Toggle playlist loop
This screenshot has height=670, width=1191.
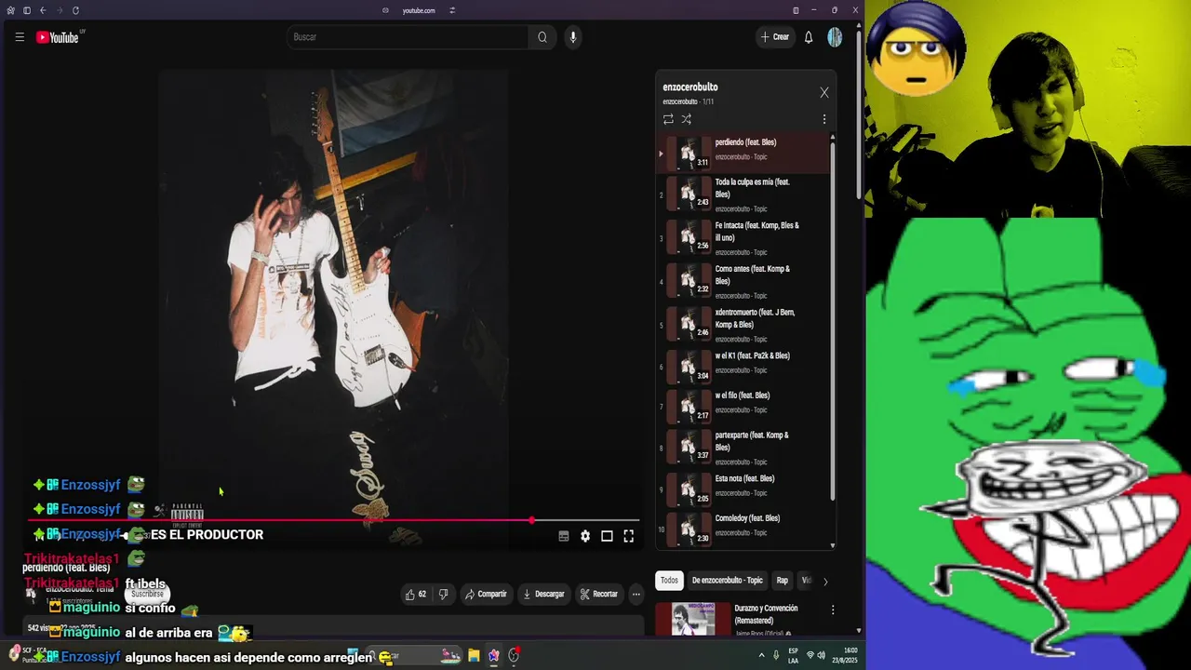(x=668, y=119)
